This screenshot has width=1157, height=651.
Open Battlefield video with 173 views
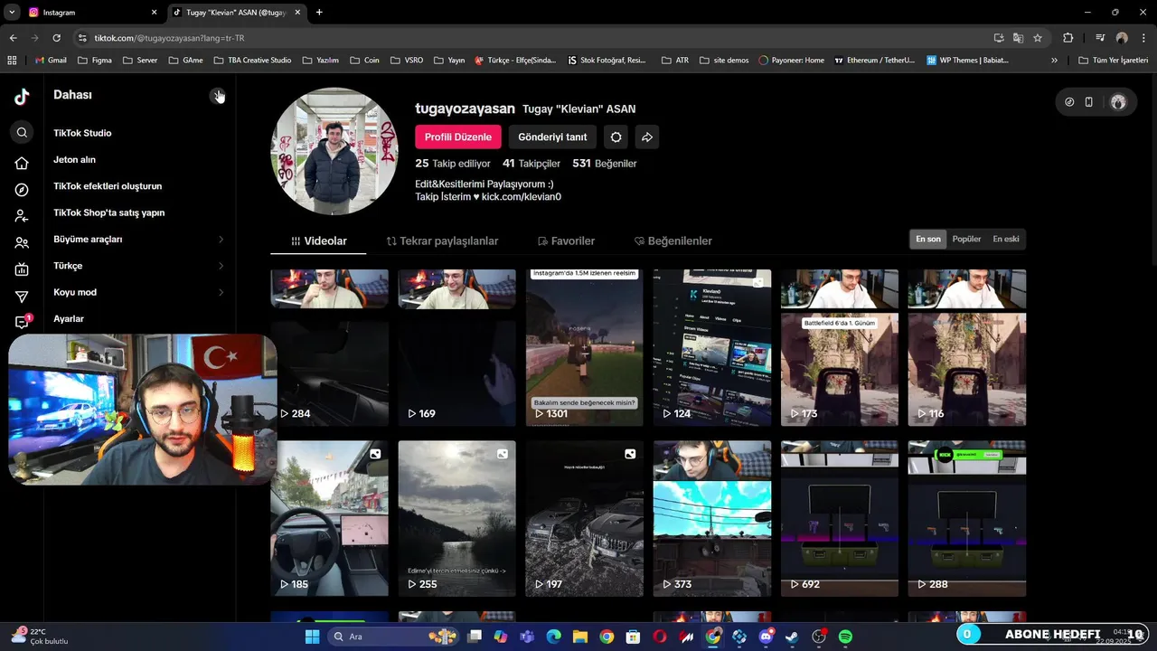point(840,347)
